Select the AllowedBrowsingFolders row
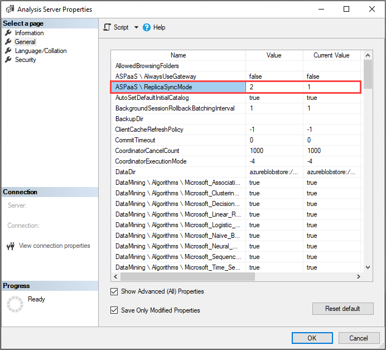This screenshot has height=350, width=386. (x=235, y=66)
